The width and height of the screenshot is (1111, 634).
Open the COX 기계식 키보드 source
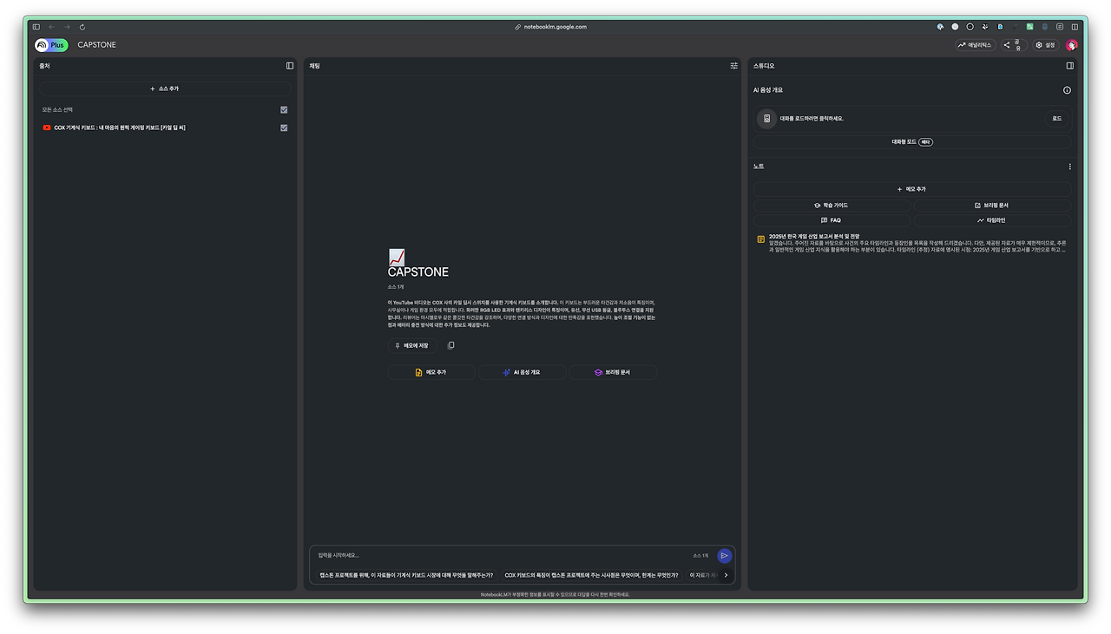pyautogui.click(x=120, y=128)
